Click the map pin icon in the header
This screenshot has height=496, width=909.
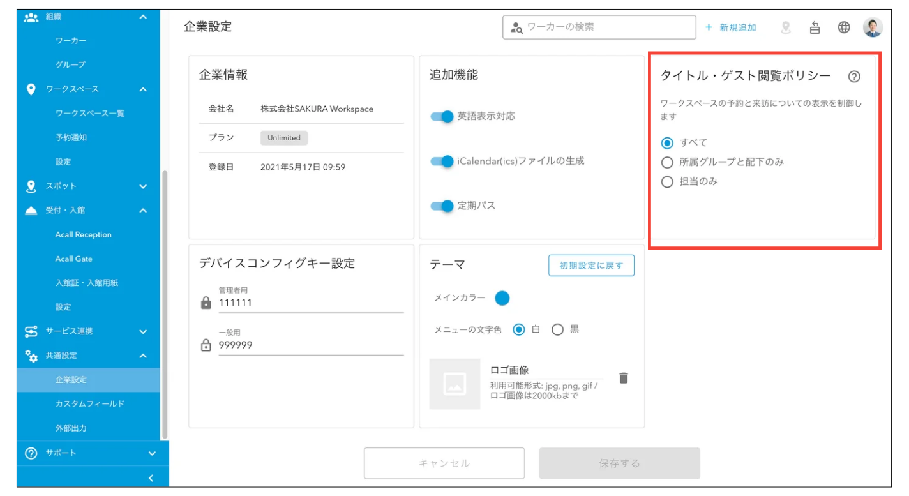tap(786, 27)
